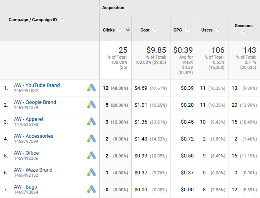Click the 12 (48.00%) clicks cell

click(x=115, y=88)
